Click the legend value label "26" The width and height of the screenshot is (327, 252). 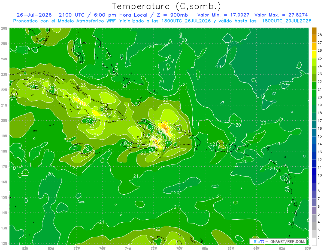[x=320, y=51]
